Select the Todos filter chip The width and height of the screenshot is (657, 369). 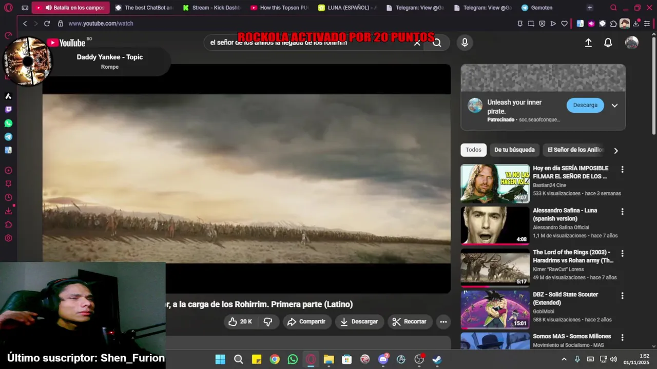[x=473, y=150]
